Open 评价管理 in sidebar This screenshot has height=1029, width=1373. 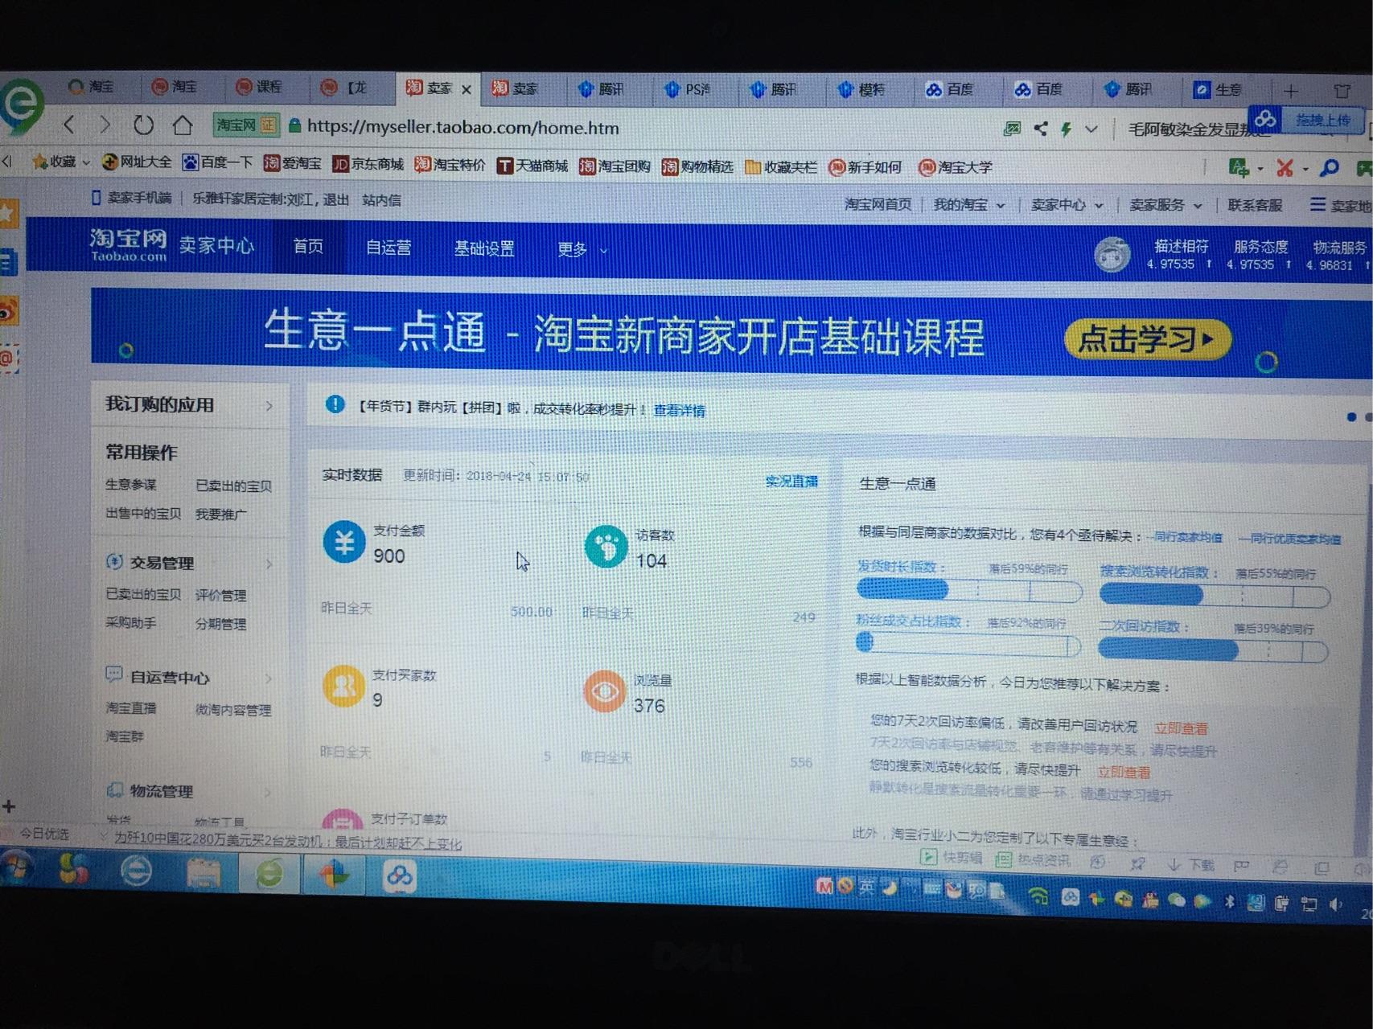tap(220, 596)
